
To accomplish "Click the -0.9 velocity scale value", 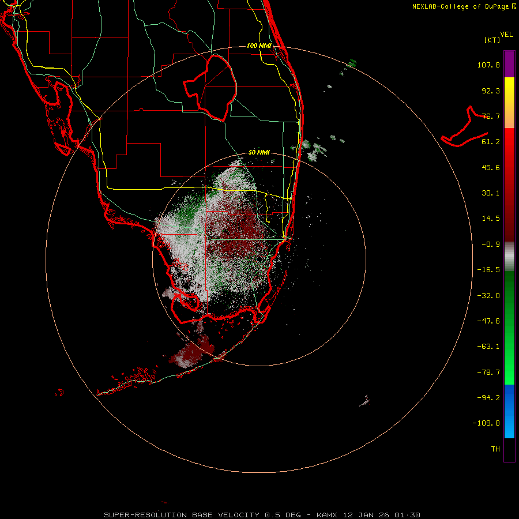I will (x=491, y=245).
